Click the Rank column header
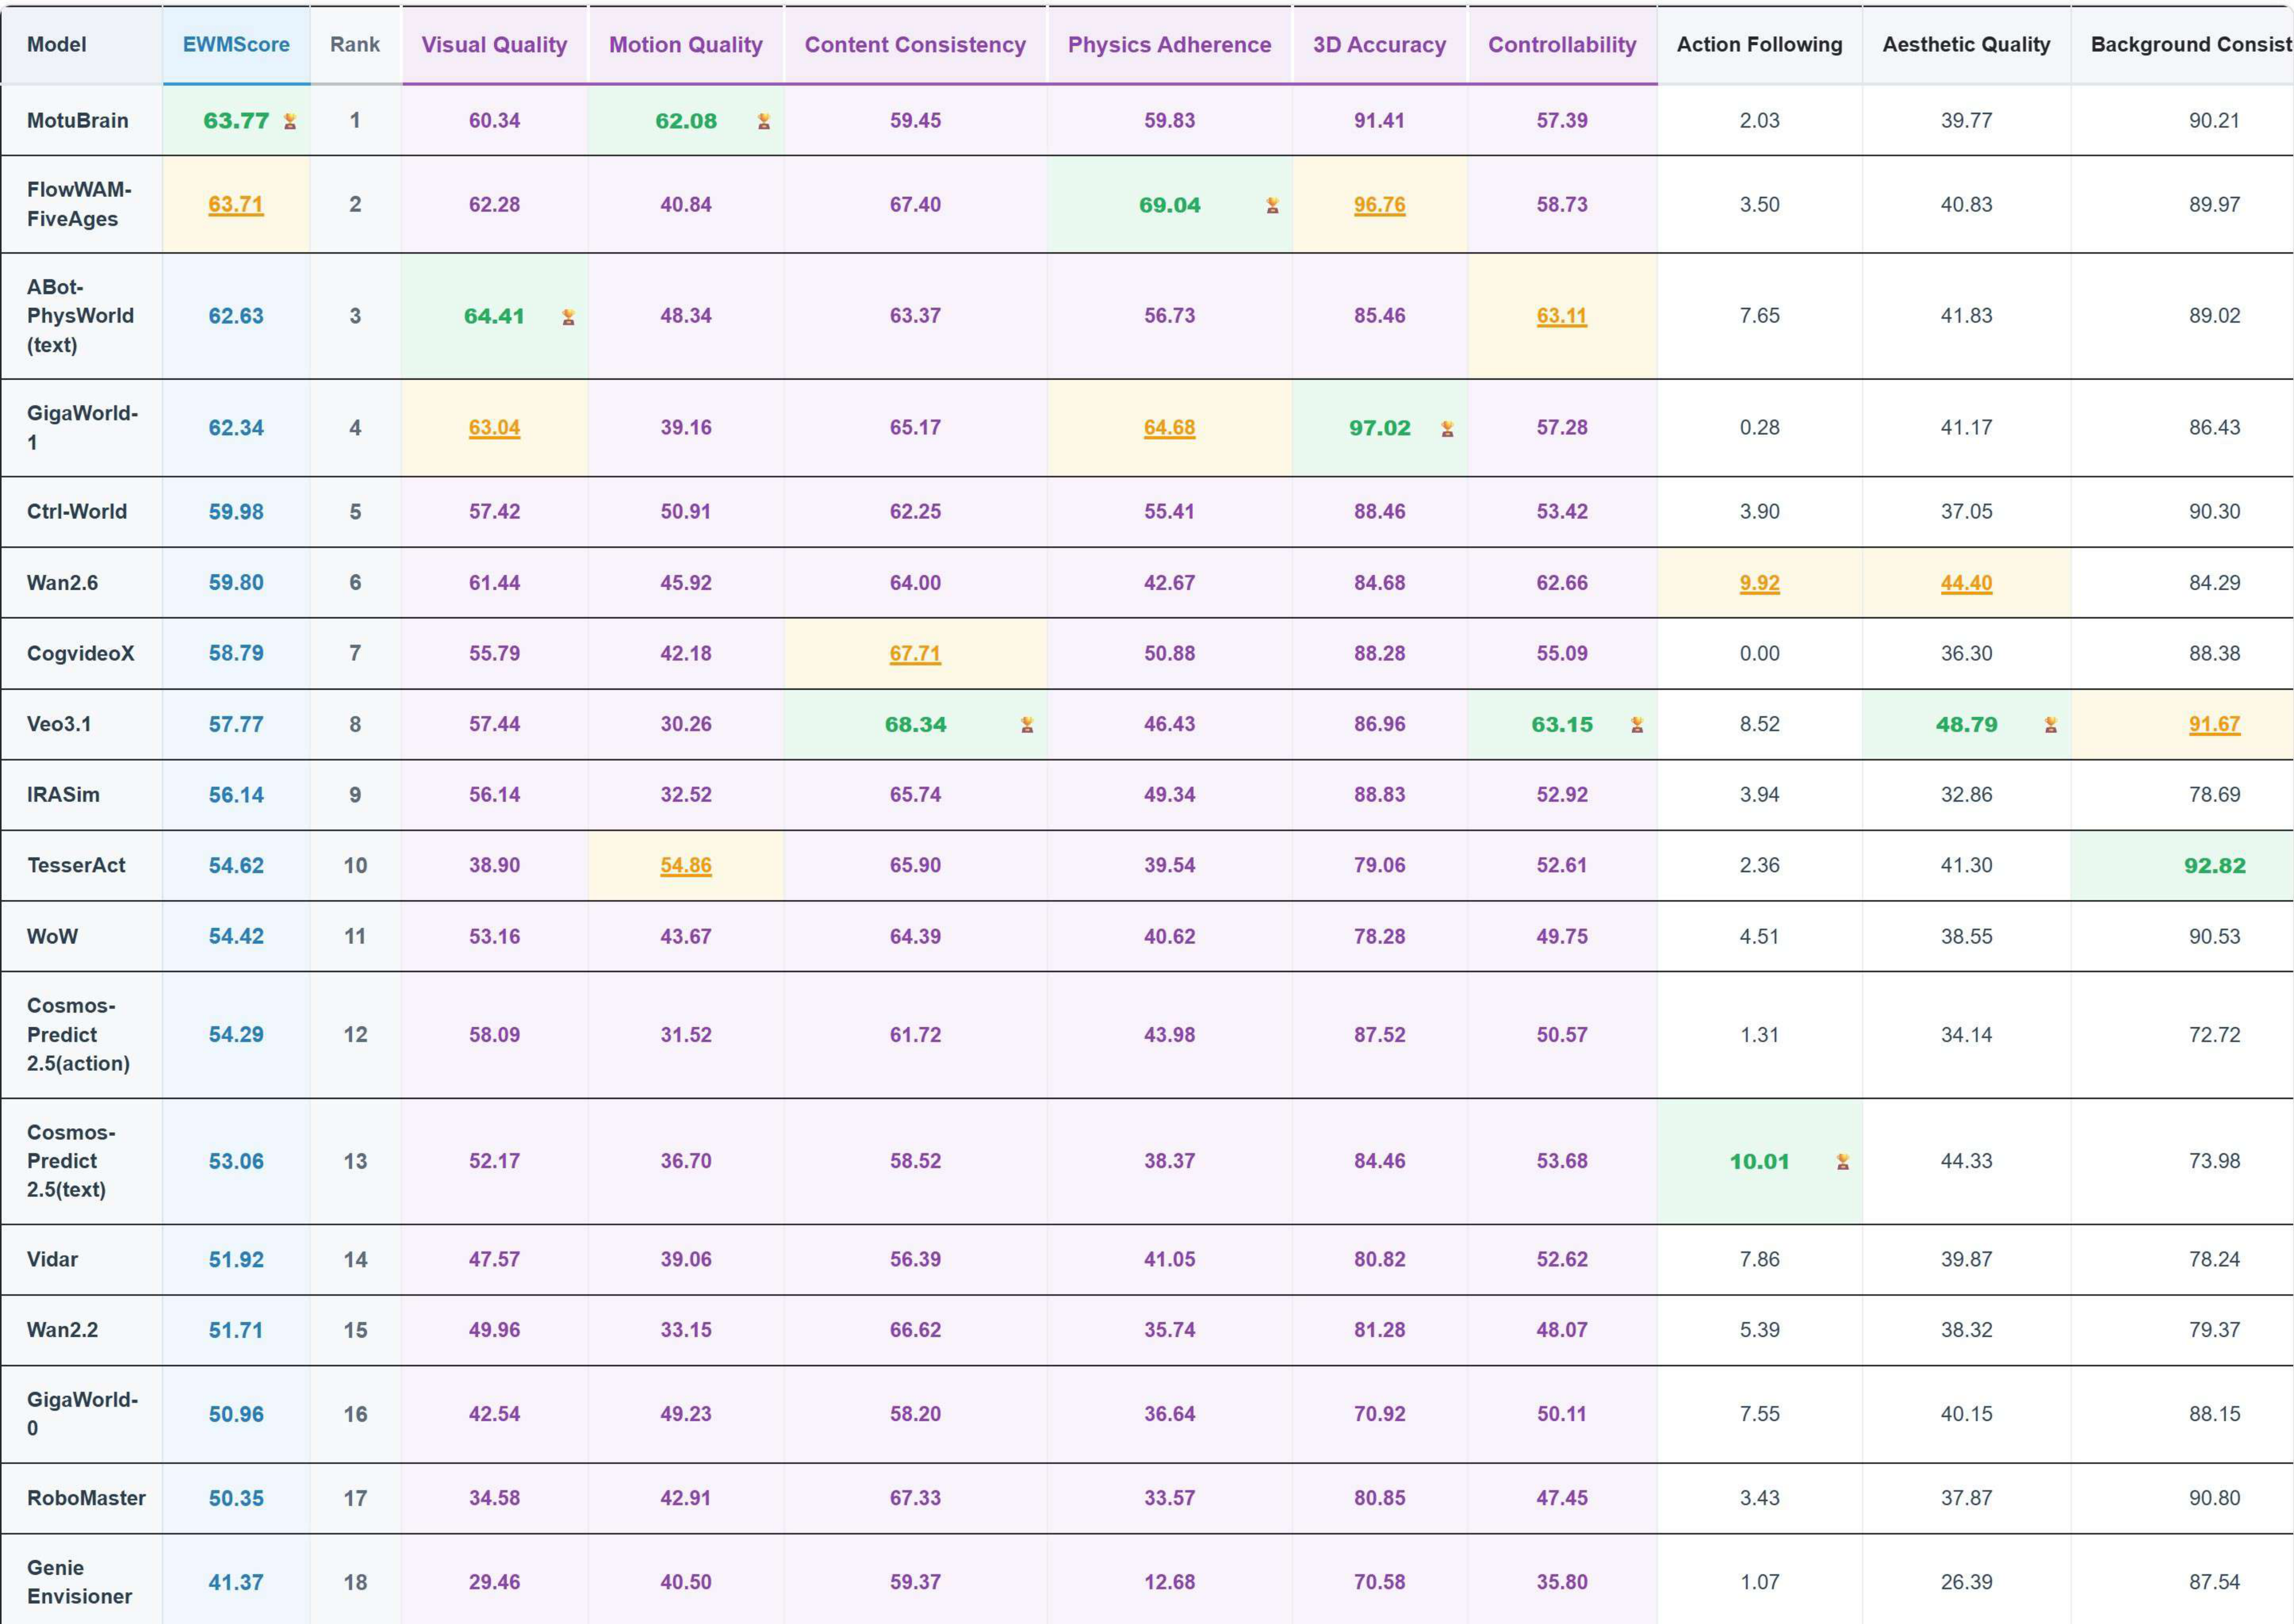Image resolution: width=2294 pixels, height=1624 pixels. pyautogui.click(x=355, y=45)
